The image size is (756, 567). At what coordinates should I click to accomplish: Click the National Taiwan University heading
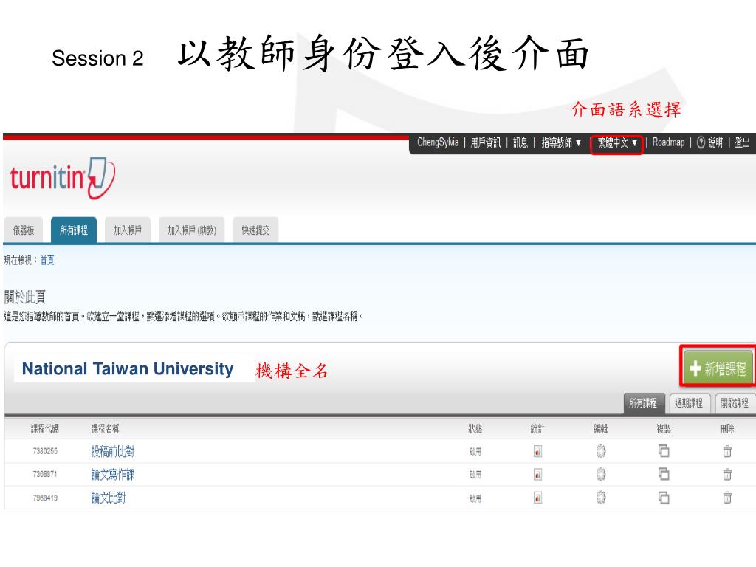point(128,369)
